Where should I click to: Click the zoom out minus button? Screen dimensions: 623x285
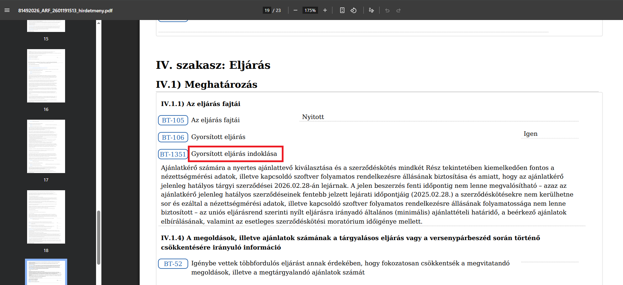point(295,11)
